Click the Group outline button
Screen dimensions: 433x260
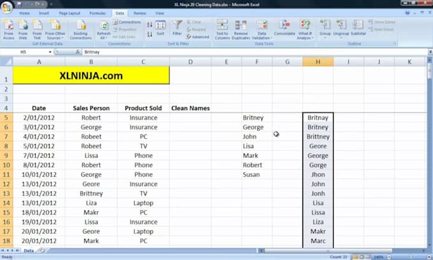click(325, 29)
